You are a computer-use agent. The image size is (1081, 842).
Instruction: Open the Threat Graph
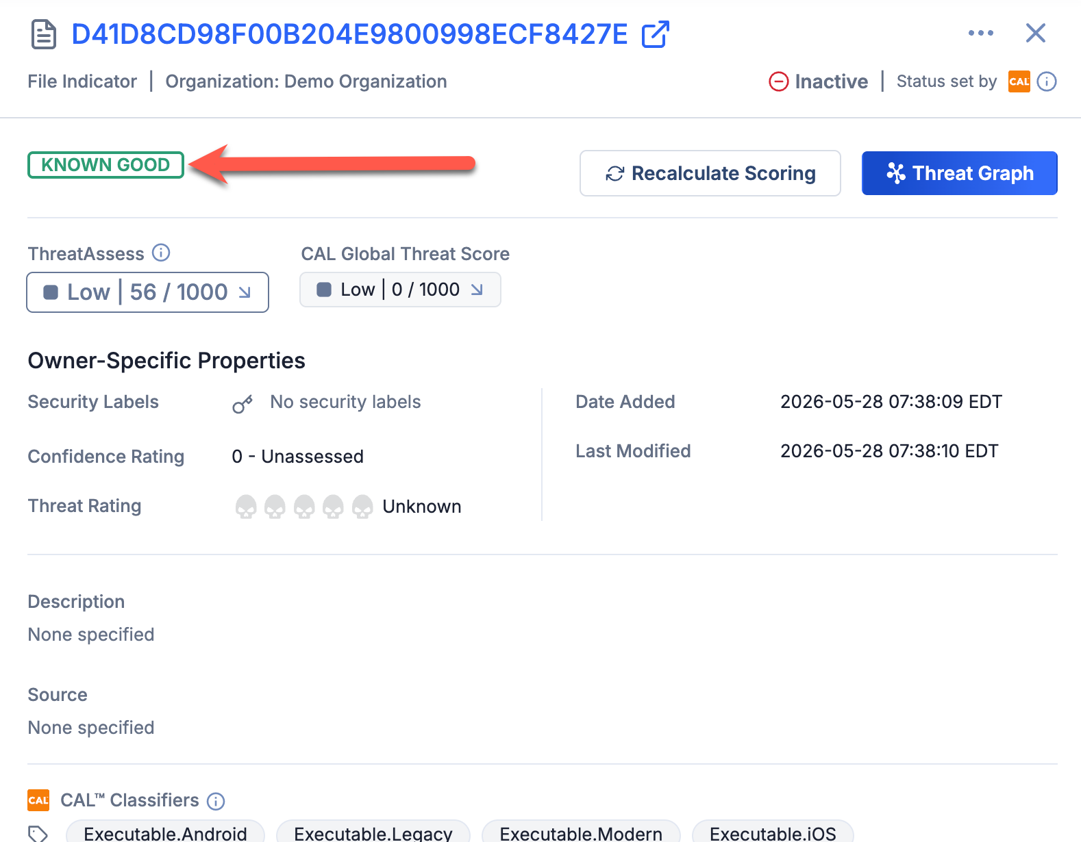[x=960, y=173]
